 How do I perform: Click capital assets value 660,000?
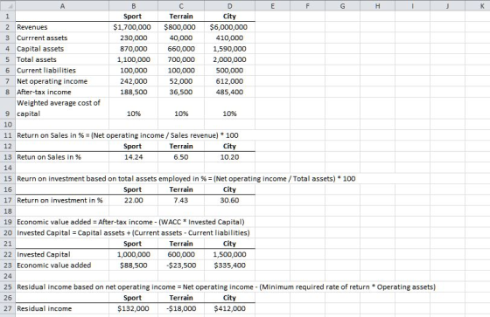click(x=181, y=49)
